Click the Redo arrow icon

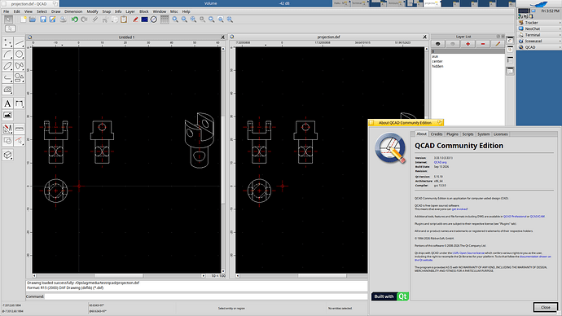(84, 20)
